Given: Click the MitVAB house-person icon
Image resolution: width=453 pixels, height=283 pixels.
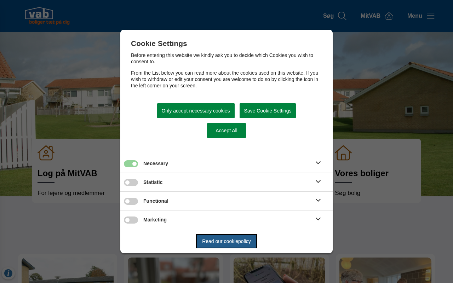Looking at the screenshot, I should (389, 16).
